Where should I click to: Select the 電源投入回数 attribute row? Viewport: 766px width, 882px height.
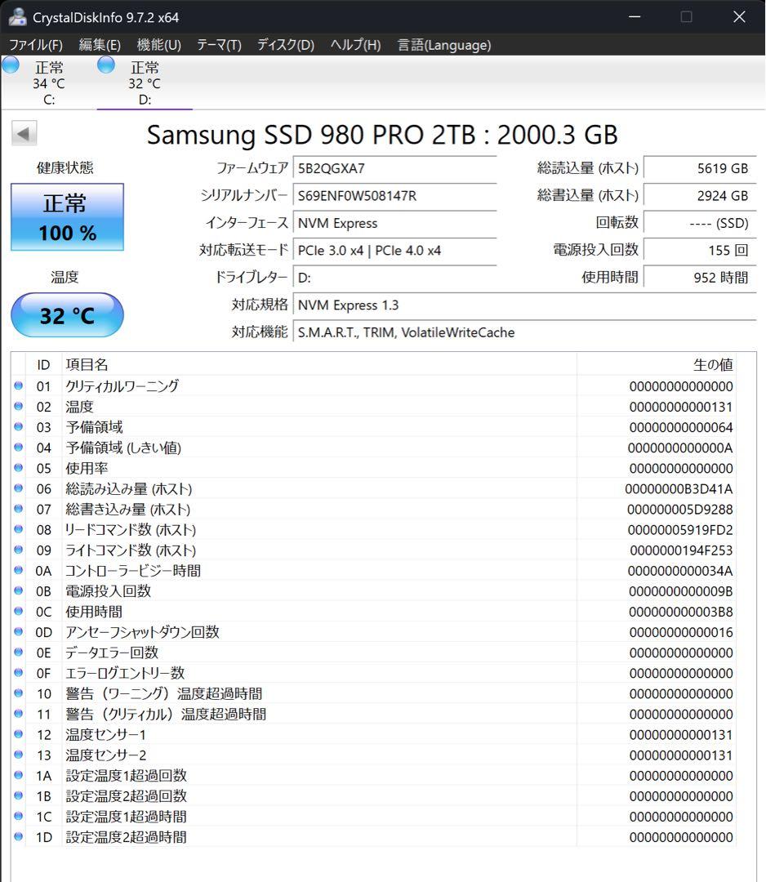click(x=245, y=590)
